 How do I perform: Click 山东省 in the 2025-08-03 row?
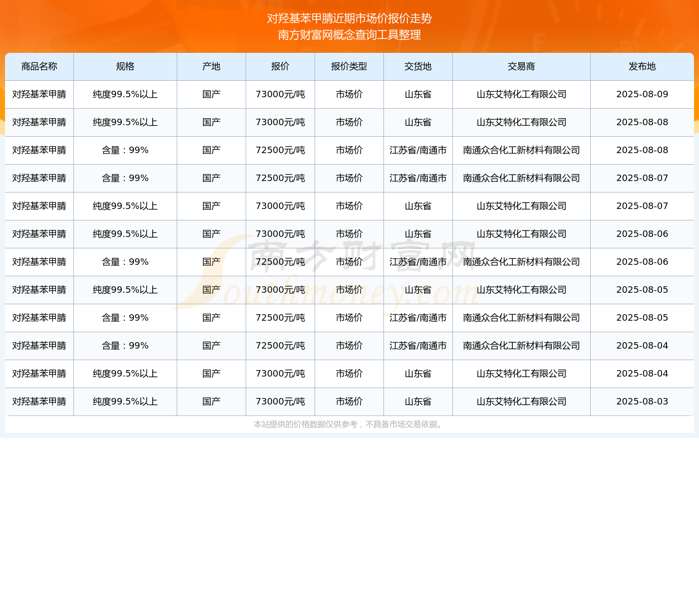418,401
